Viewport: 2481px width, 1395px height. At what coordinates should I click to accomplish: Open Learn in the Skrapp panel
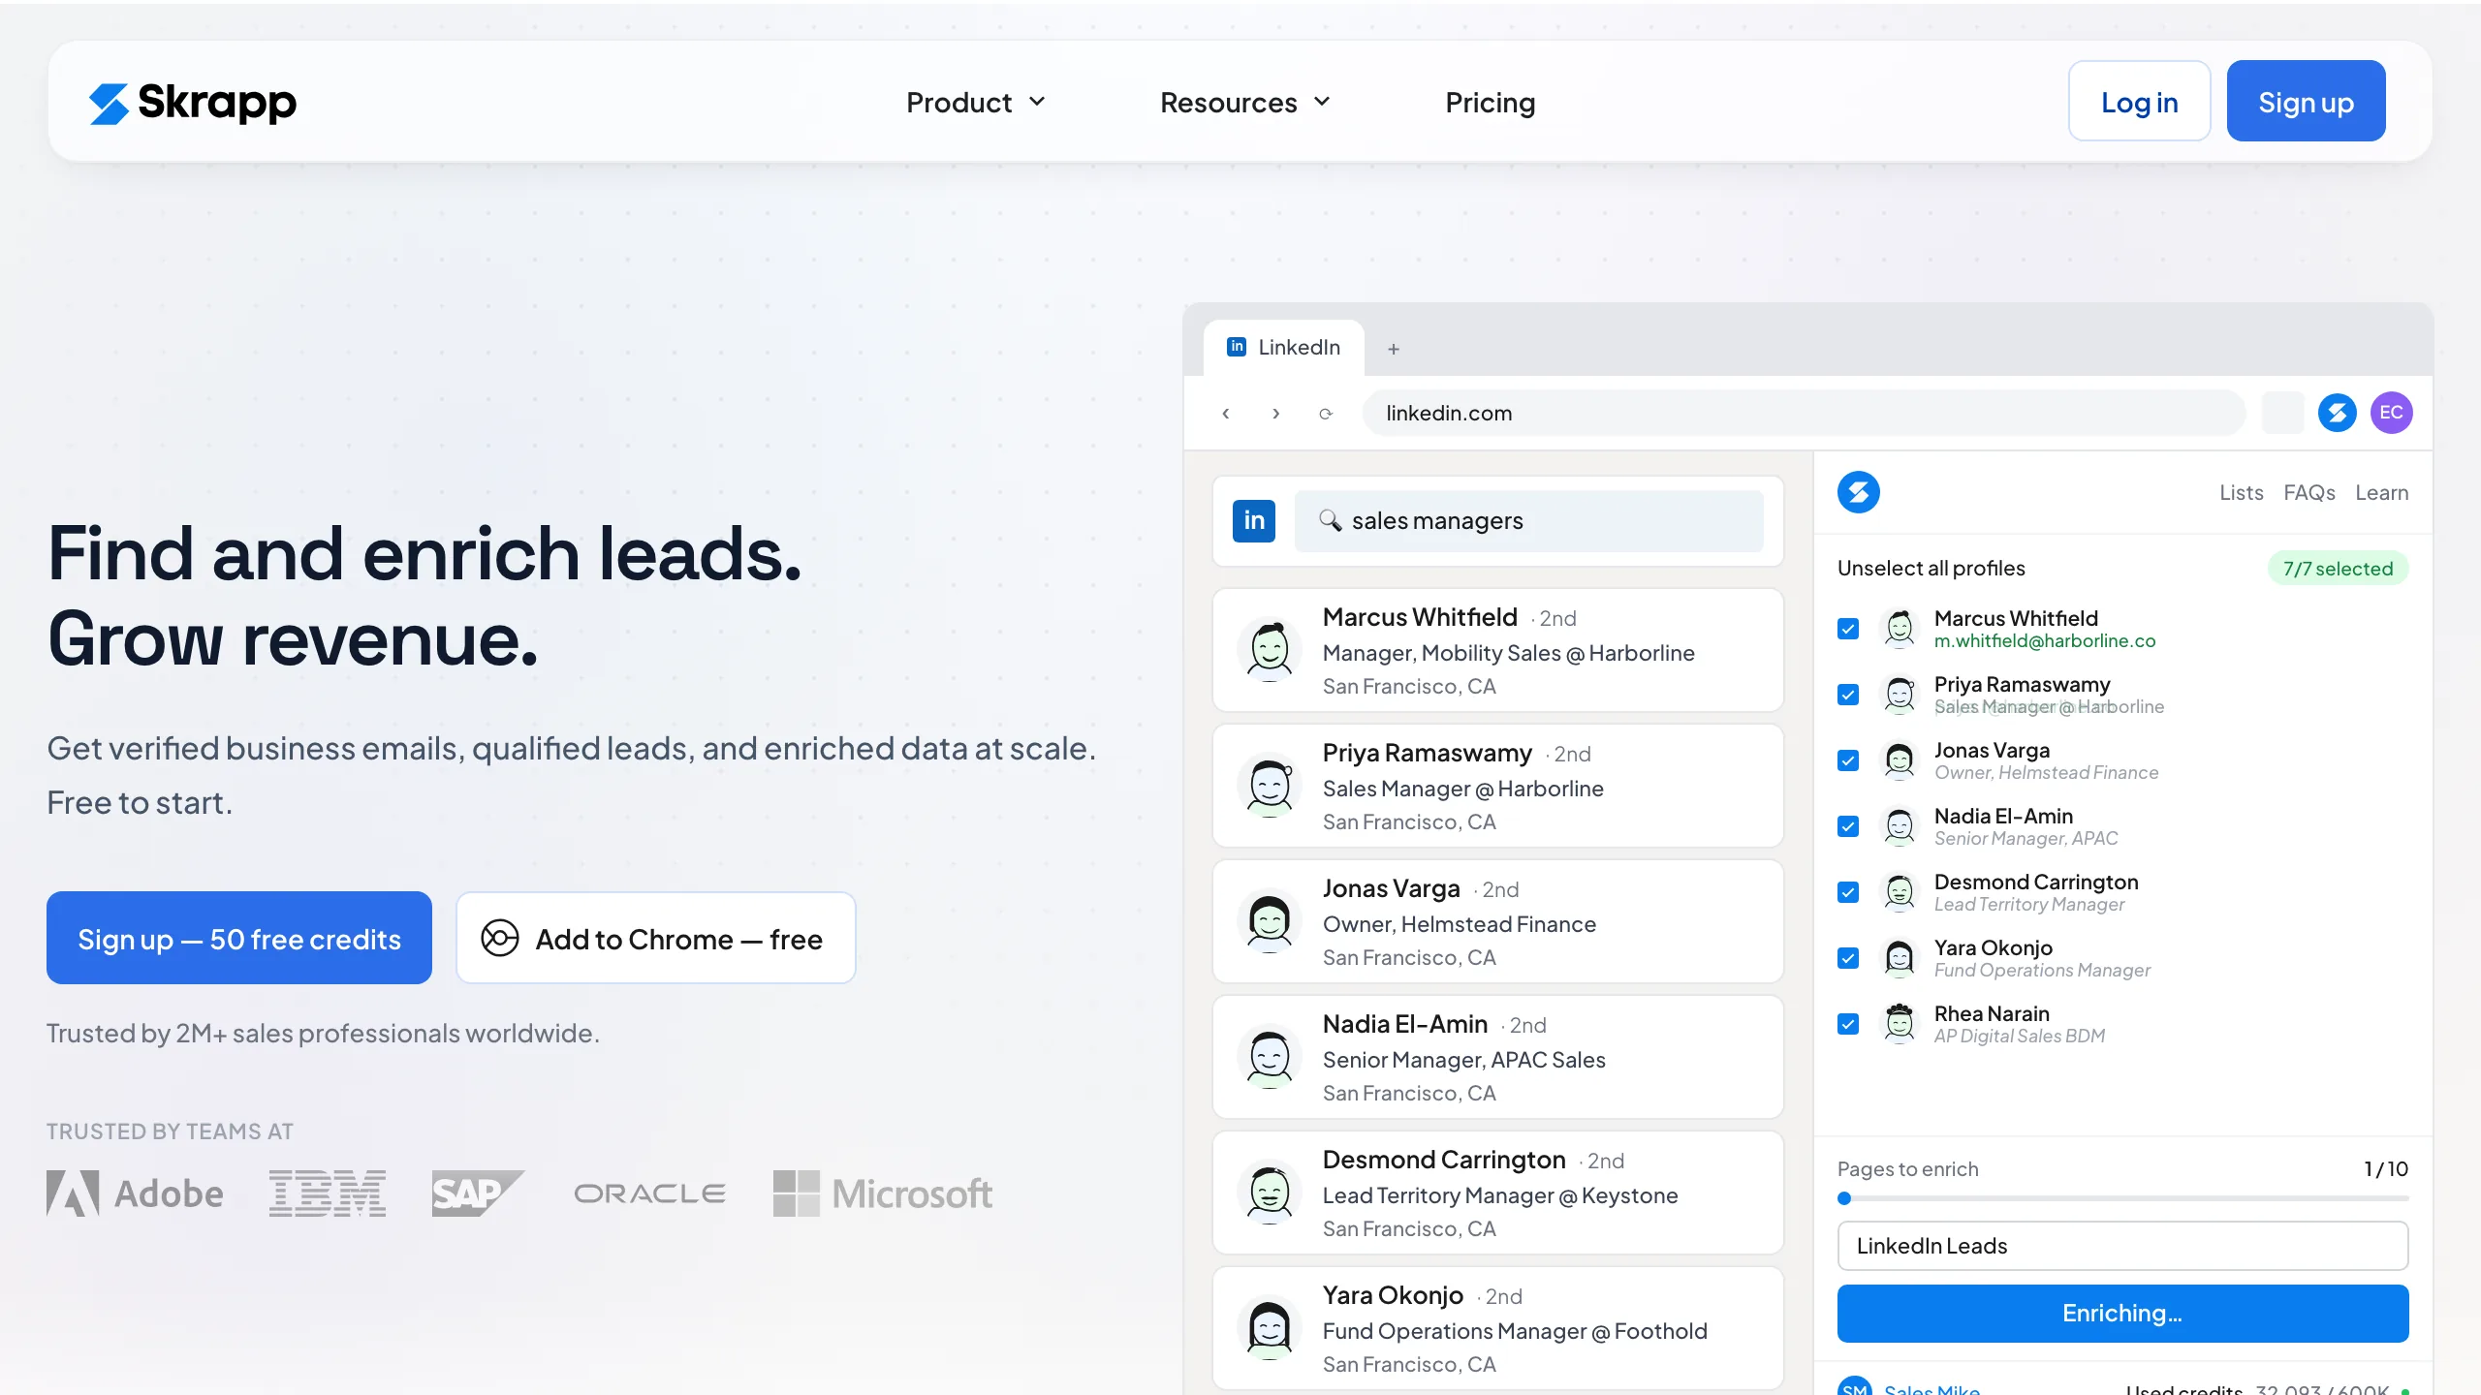pyautogui.click(x=2382, y=492)
